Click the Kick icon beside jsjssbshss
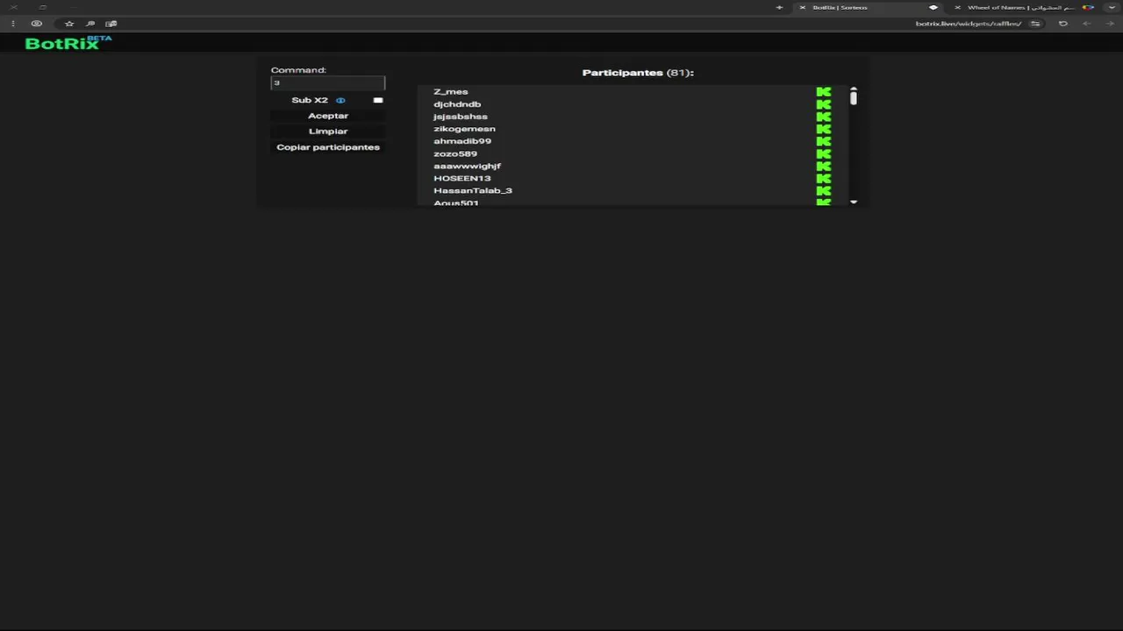1123x631 pixels. (823, 117)
